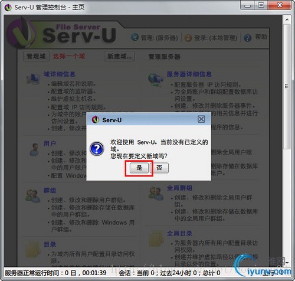
Task: Open the 群组 section link
Action: 50,190
